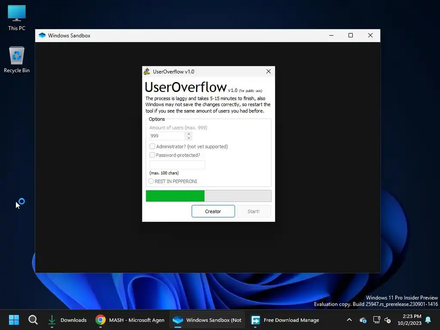Check the Administrator? checkbox

click(153, 147)
